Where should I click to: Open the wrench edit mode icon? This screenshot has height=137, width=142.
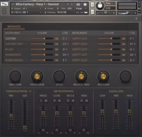pos(4,4)
